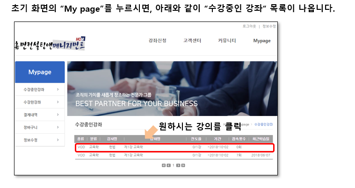355x188 pixels.
Task: Select page 1 in pagination
Action: click(x=173, y=165)
